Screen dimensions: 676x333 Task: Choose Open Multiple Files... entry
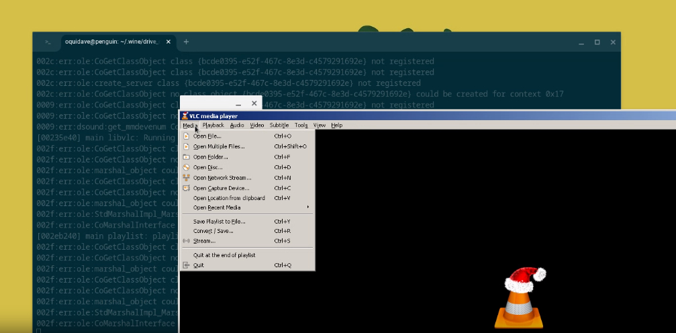click(x=247, y=146)
